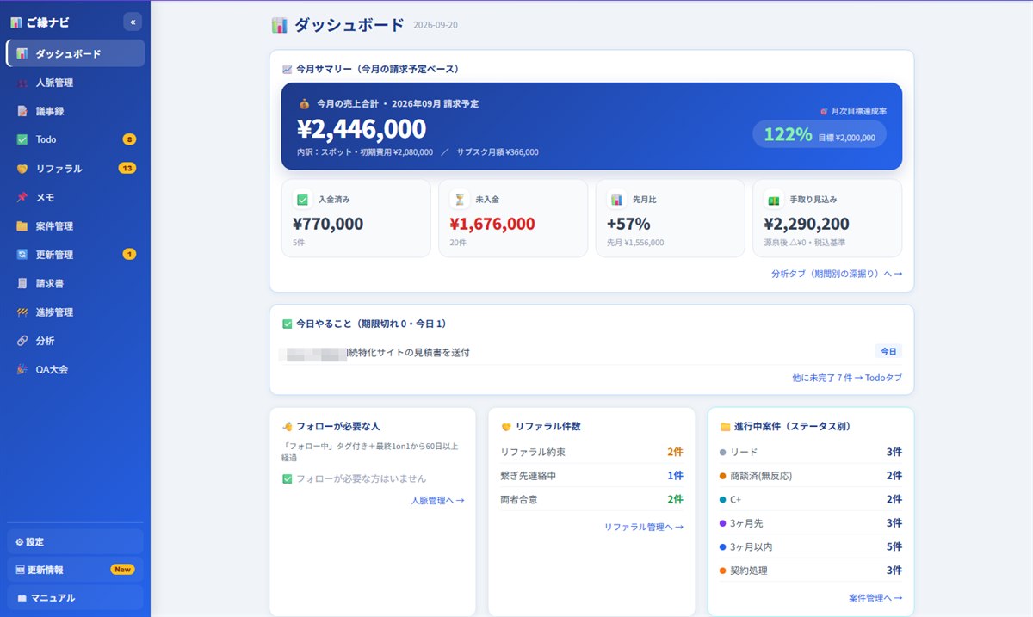Click the green check icon on 入金済み card
The image size is (1033, 617).
point(302,200)
